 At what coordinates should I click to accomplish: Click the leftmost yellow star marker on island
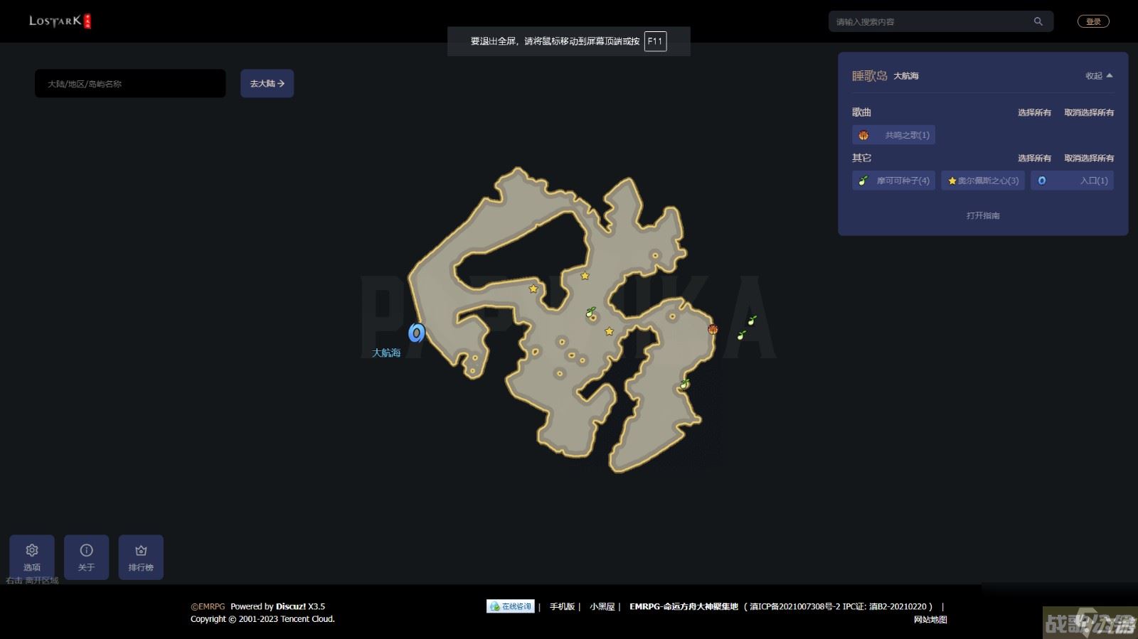click(533, 289)
